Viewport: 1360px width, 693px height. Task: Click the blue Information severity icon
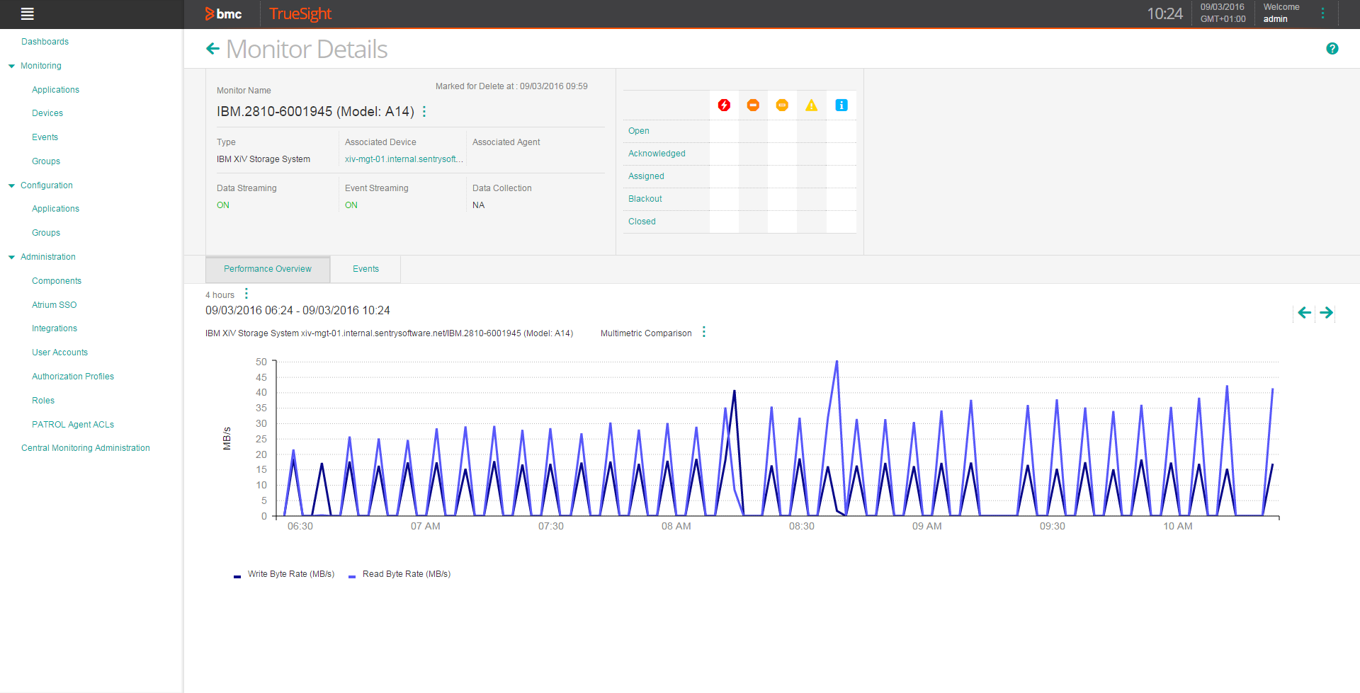coord(841,105)
